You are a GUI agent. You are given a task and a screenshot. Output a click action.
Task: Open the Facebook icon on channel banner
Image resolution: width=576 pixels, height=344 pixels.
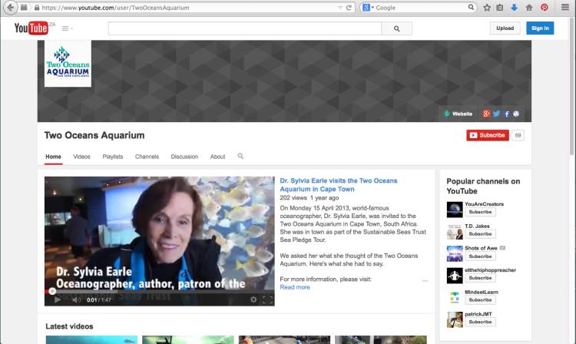pyautogui.click(x=507, y=114)
